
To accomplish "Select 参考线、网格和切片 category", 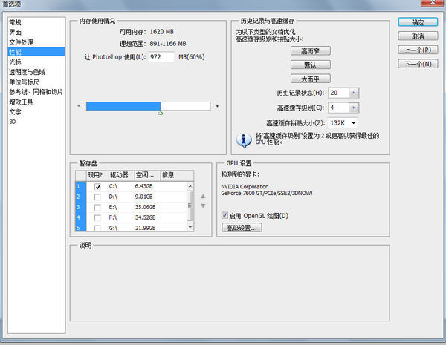I will [x=36, y=92].
